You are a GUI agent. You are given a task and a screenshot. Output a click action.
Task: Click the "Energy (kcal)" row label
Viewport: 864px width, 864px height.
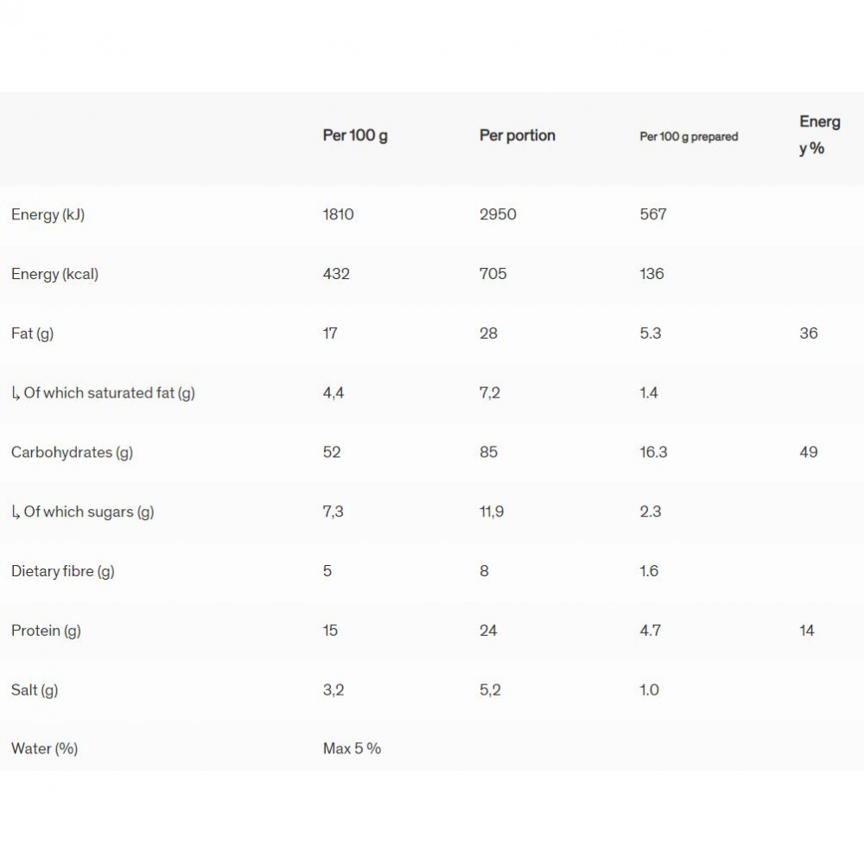54,274
